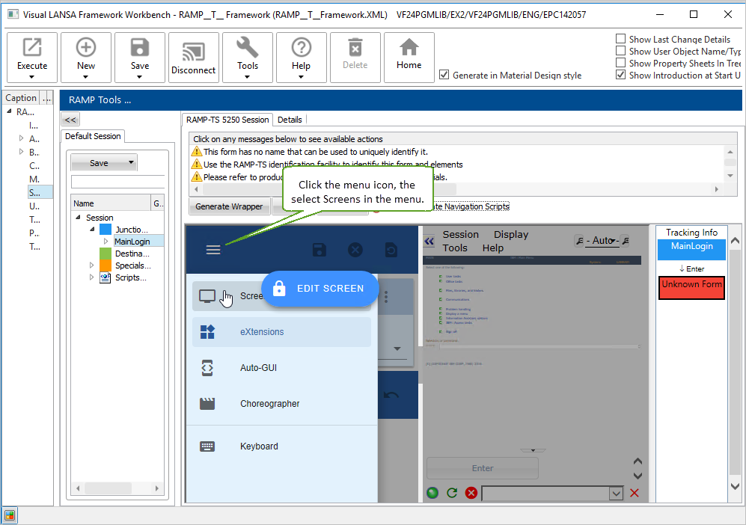Viewport: 746px width, 525px height.
Task: Enable Show Last Change Details checkbox
Action: [x=621, y=40]
